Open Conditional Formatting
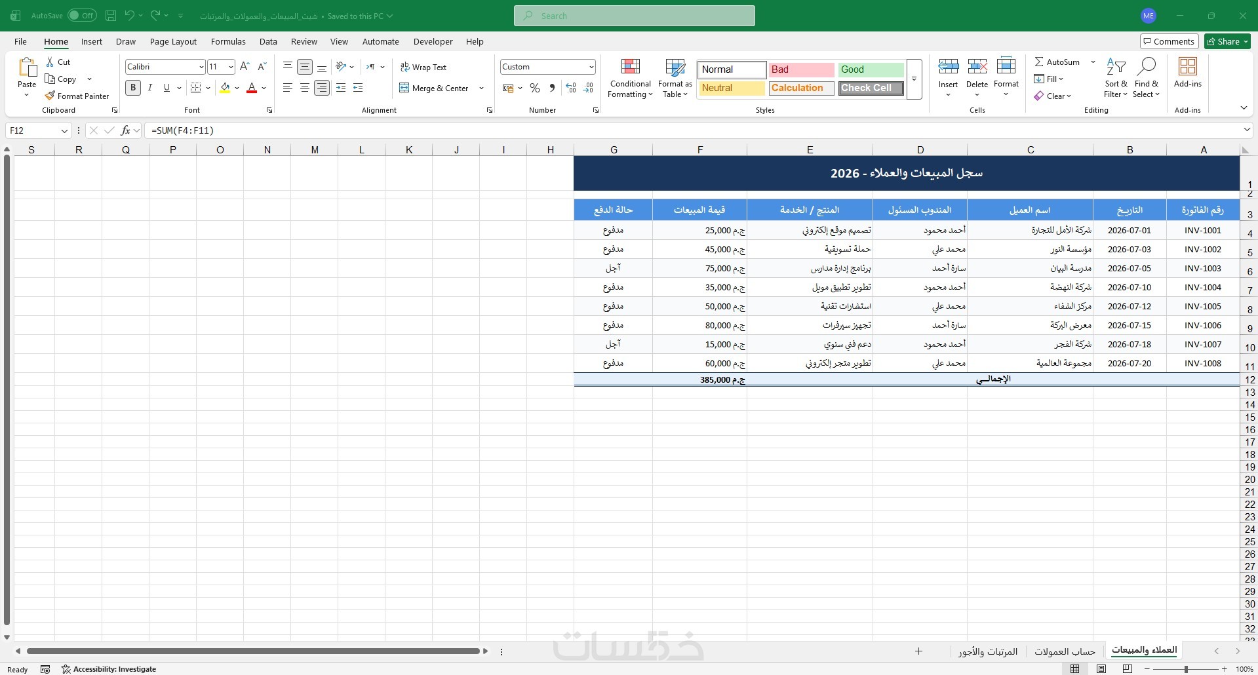The height and width of the screenshot is (675, 1258). (630, 79)
